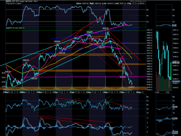Image resolution: width=181 pixels, height=136 pixels.
Task: Click the 1852.5 price axis label
Action: (x=150, y=77)
